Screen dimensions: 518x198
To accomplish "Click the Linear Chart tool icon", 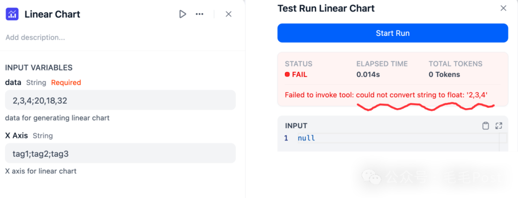I will 12,14.
